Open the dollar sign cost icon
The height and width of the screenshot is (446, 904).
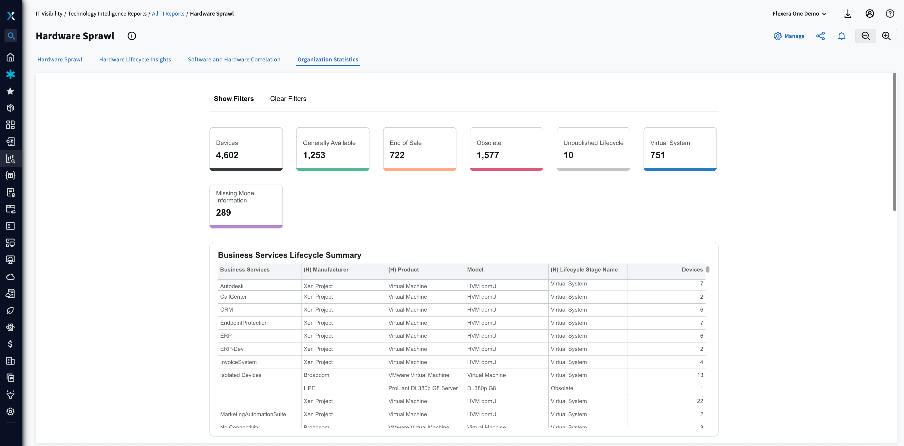11,344
